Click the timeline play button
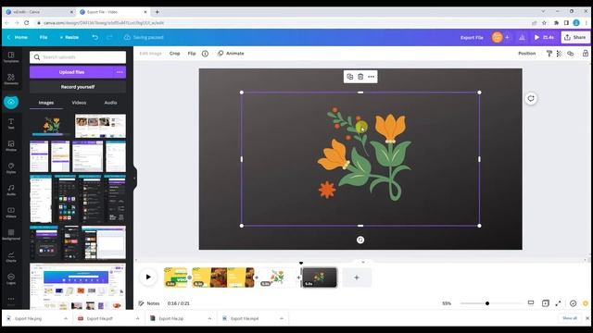Viewport: 593px width, 333px height. tap(148, 277)
